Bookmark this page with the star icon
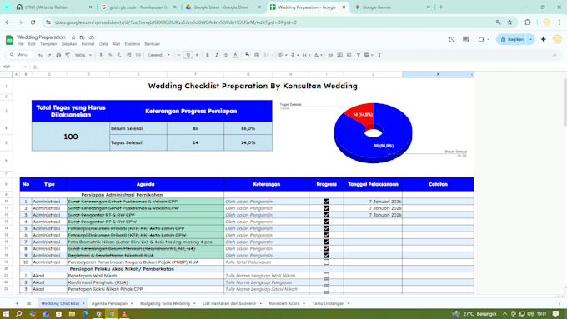 click(x=509, y=22)
